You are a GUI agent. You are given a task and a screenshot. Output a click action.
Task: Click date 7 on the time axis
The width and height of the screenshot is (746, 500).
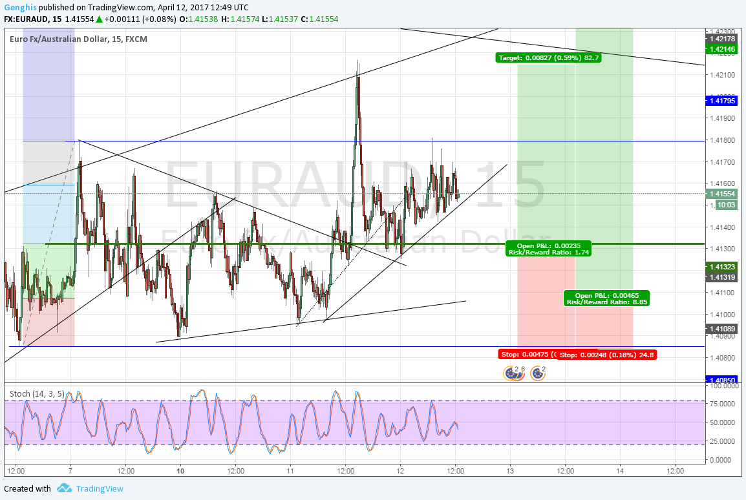tap(70, 471)
